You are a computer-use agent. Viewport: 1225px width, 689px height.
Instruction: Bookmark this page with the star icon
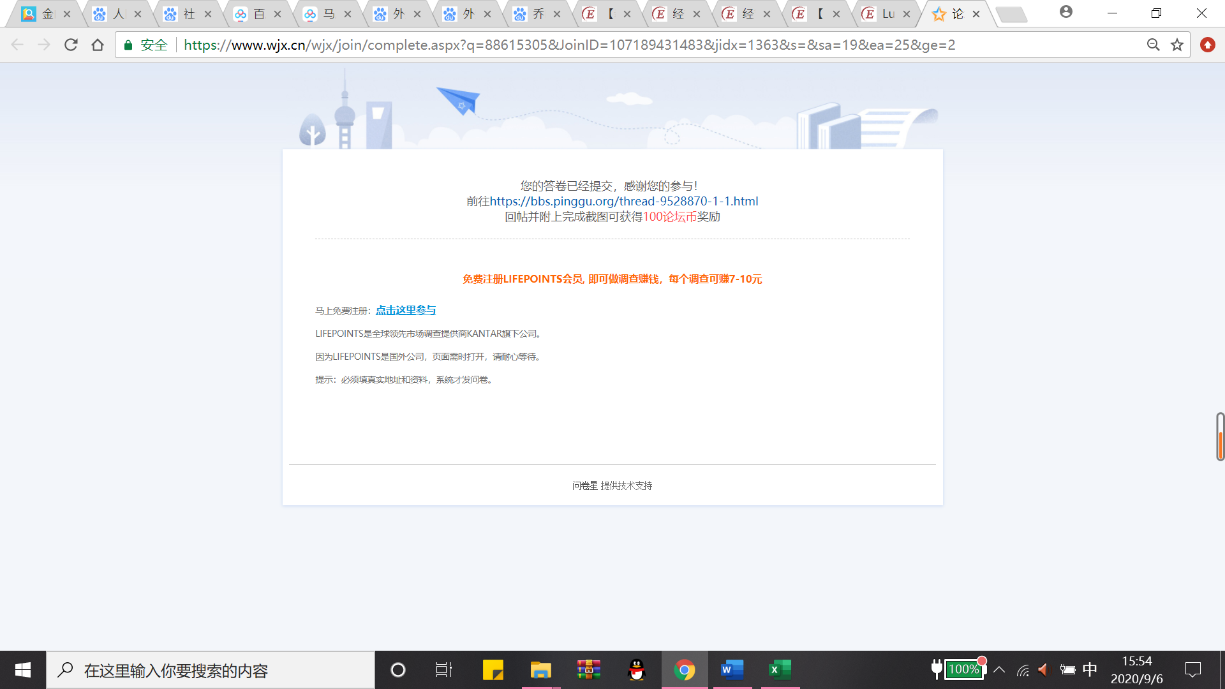click(x=1177, y=45)
